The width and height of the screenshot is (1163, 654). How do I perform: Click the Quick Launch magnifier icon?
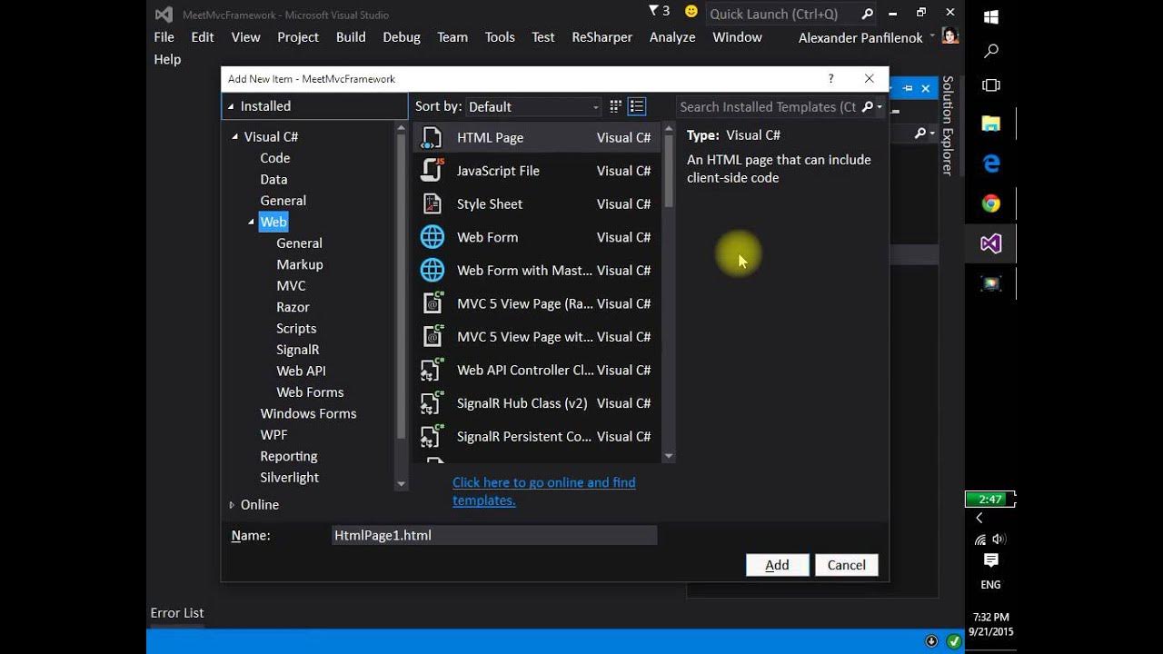(x=867, y=14)
